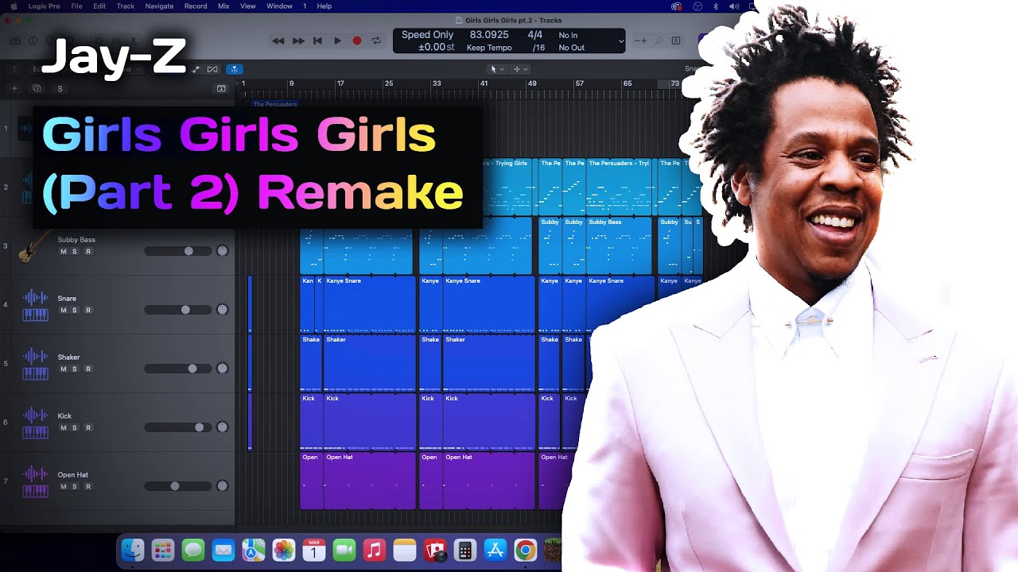Click the Keep Tempo setting
The image size is (1018, 572).
point(489,48)
